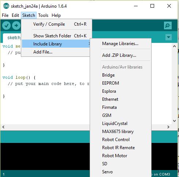
Task: Include the Bridge library
Action: click(120, 75)
